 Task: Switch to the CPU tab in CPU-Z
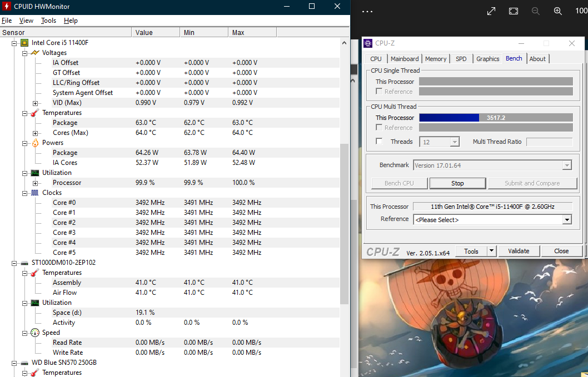376,59
